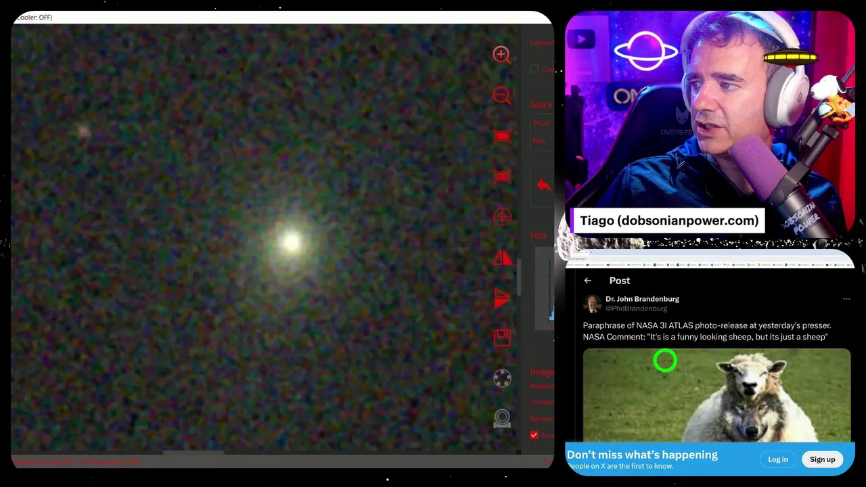Save image using the floppy disk icon
This screenshot has height=487, width=866.
coord(502,338)
